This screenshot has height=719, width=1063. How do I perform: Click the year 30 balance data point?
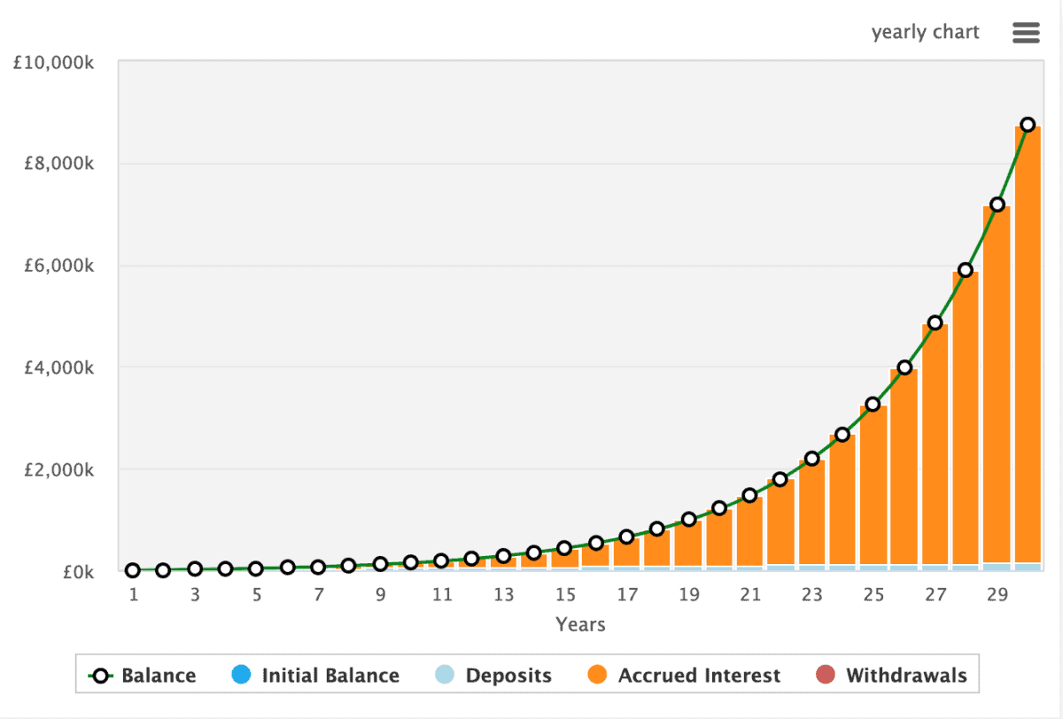pyautogui.click(x=1028, y=125)
